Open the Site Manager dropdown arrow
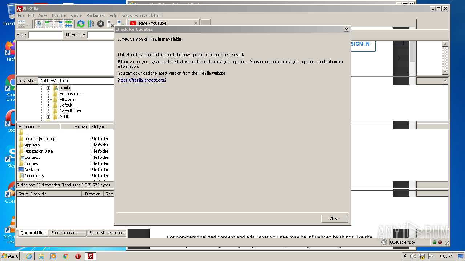 (29, 24)
